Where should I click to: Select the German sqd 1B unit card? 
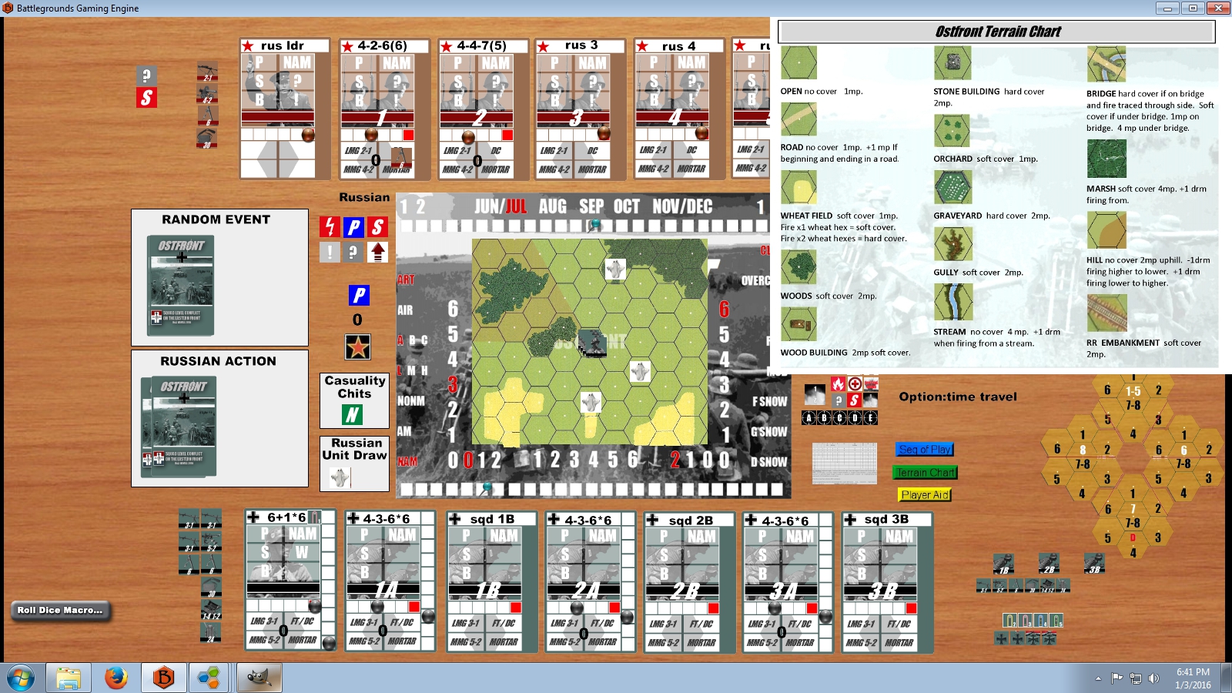tap(491, 582)
